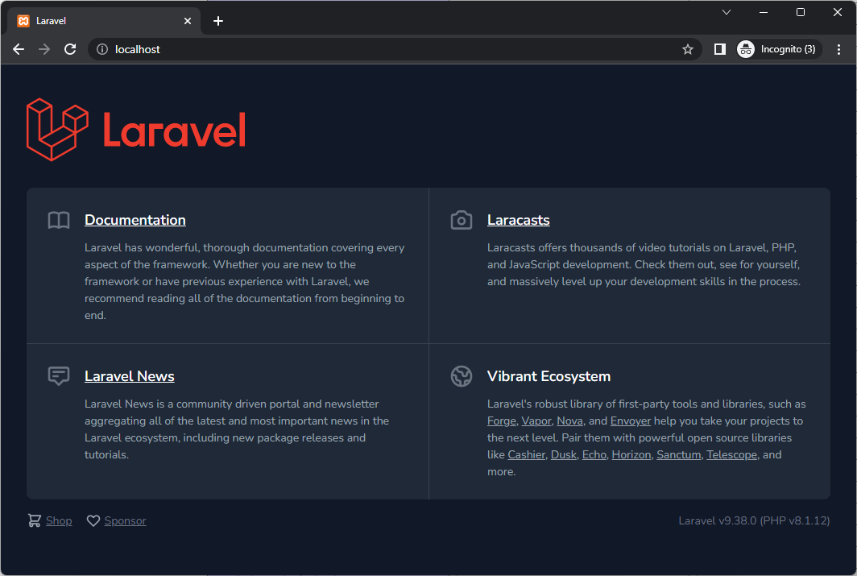Image resolution: width=857 pixels, height=576 pixels.
Task: Click the Laravel v9.38.0 version text
Action: [754, 520]
